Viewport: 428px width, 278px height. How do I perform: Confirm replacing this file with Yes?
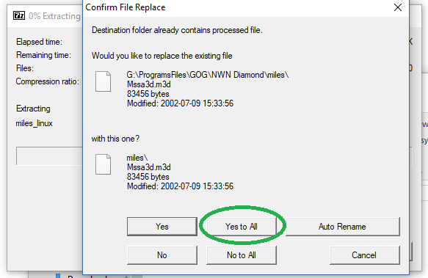162,227
